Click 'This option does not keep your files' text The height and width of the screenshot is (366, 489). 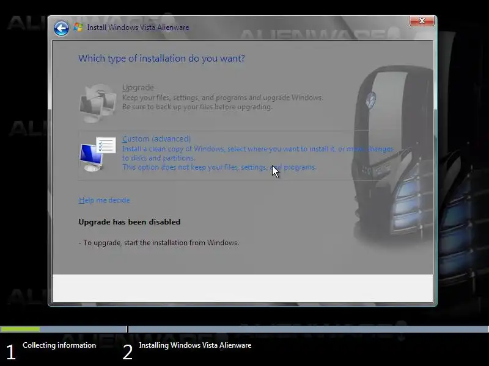point(219,167)
